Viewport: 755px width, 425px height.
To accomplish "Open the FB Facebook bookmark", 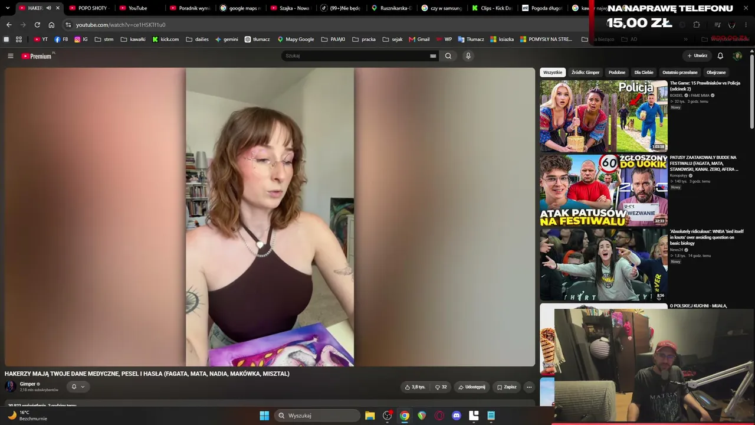I will (61, 40).
